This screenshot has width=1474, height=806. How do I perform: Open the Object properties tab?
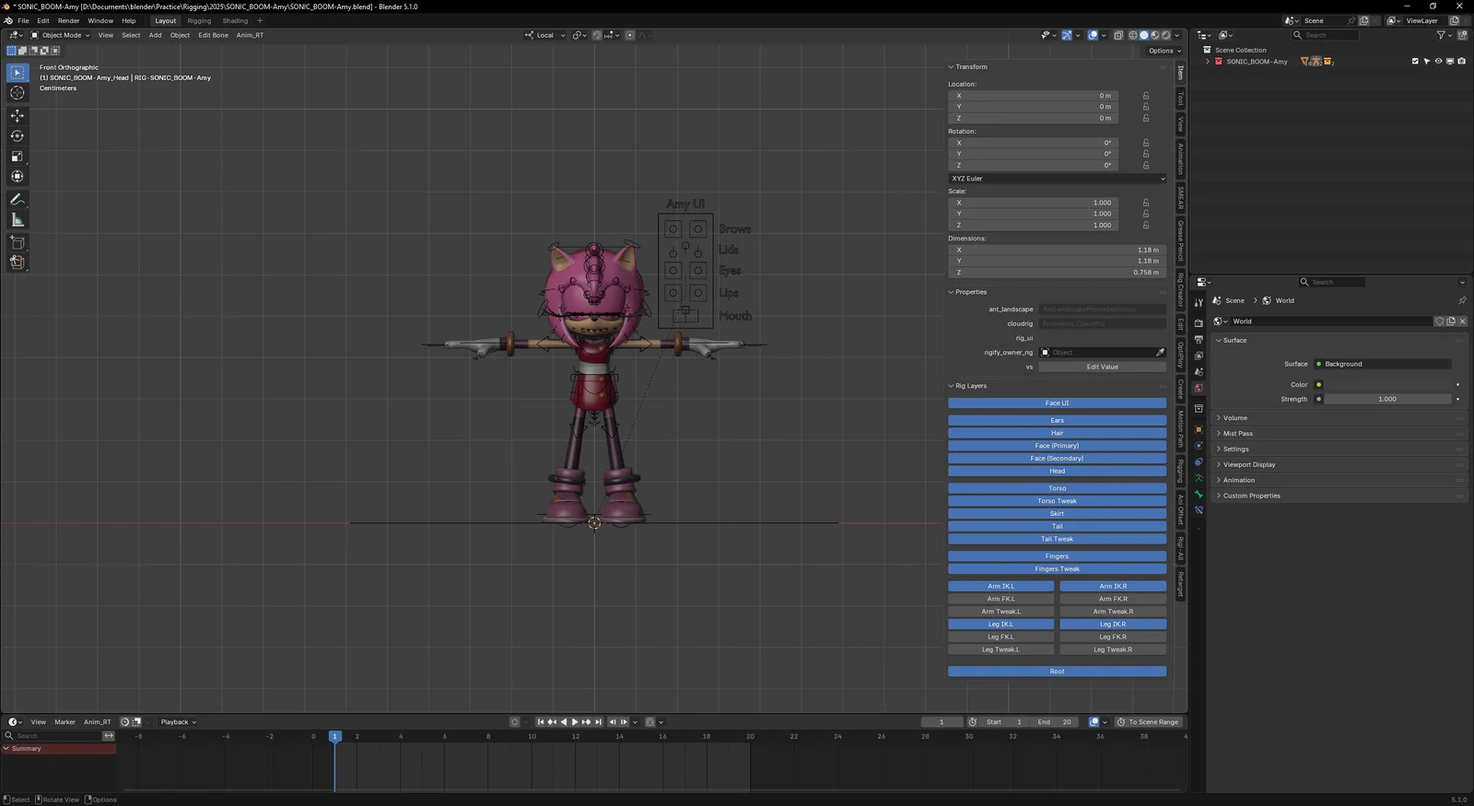pyautogui.click(x=1199, y=429)
